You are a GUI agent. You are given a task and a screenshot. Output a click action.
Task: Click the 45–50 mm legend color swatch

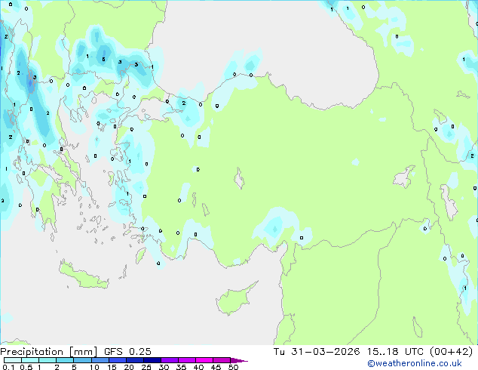pos(222,360)
